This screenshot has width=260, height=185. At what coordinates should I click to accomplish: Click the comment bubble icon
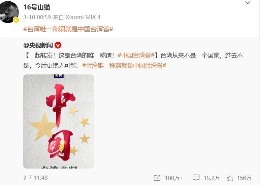(x=196, y=178)
